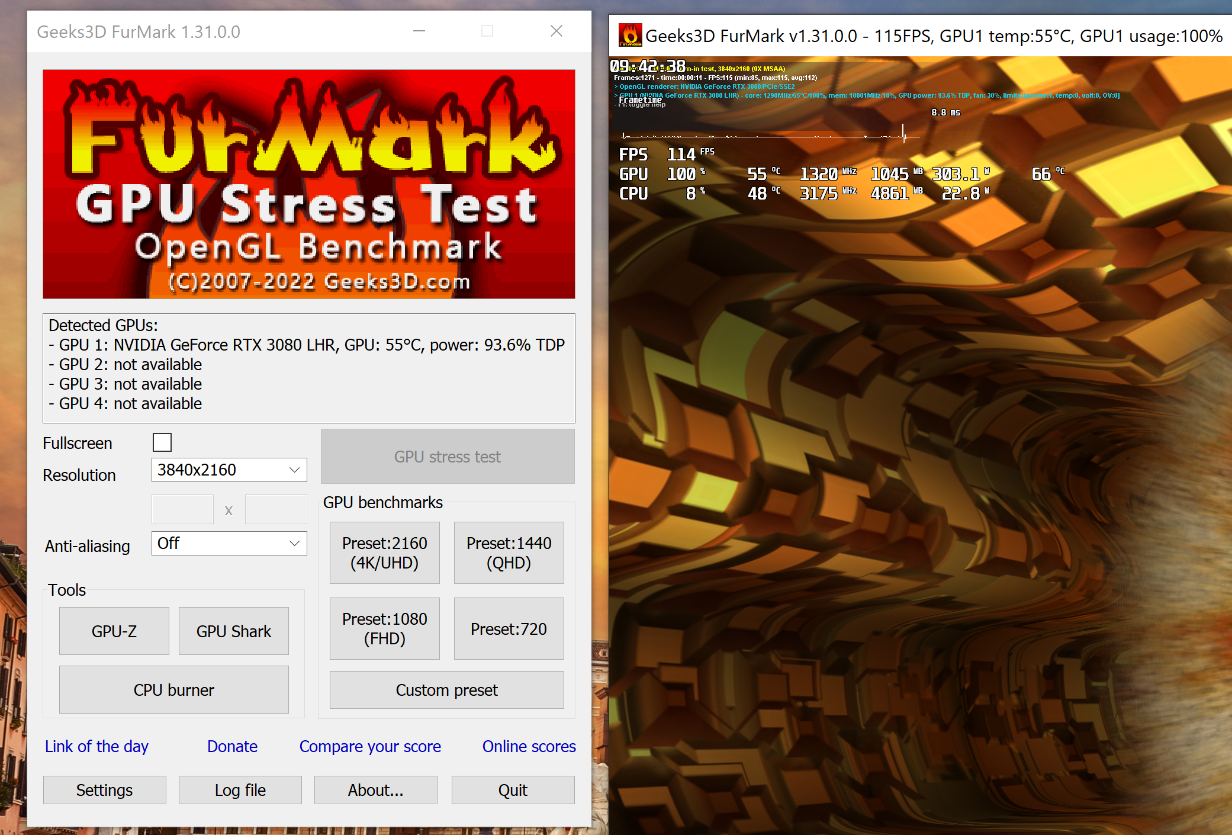
Task: Click the custom width input field
Action: pyautogui.click(x=182, y=510)
